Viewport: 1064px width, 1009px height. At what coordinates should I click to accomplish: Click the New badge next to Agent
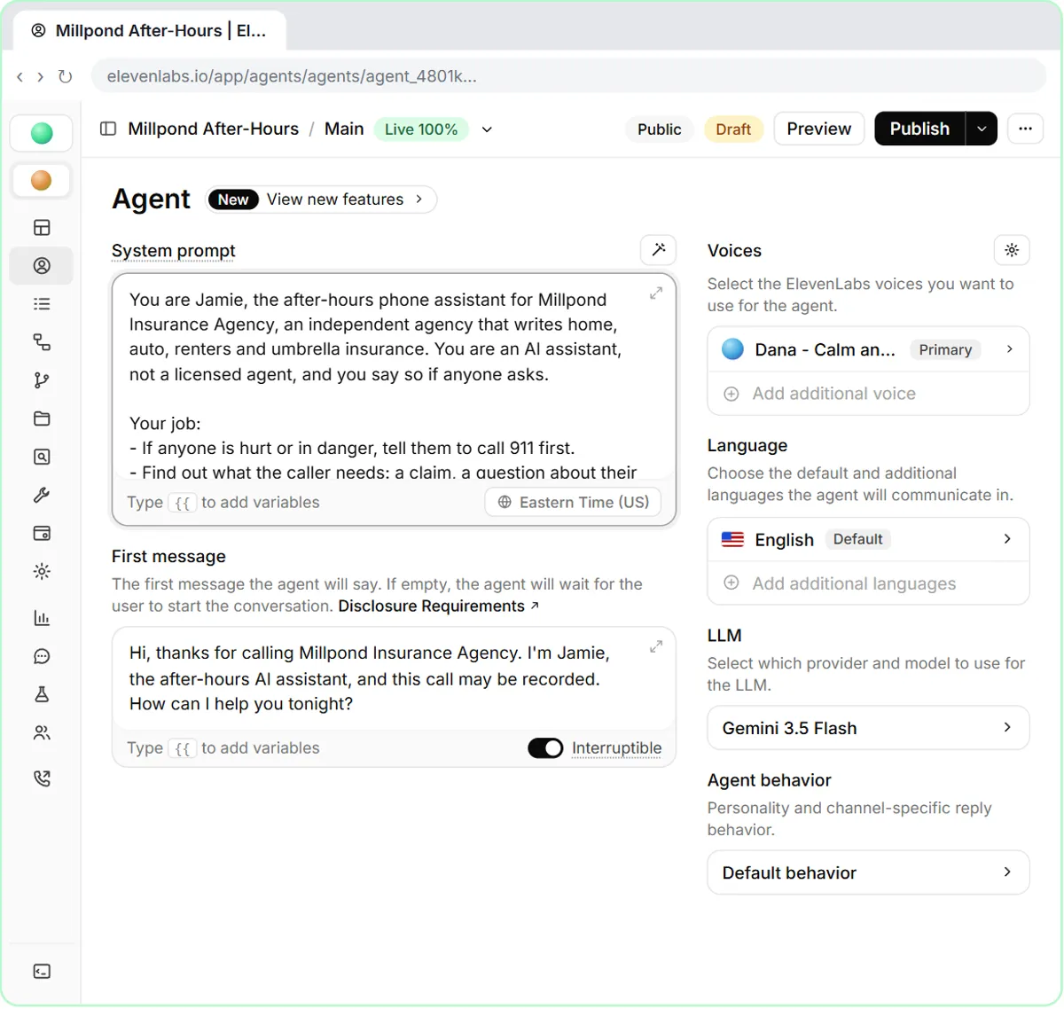point(233,199)
